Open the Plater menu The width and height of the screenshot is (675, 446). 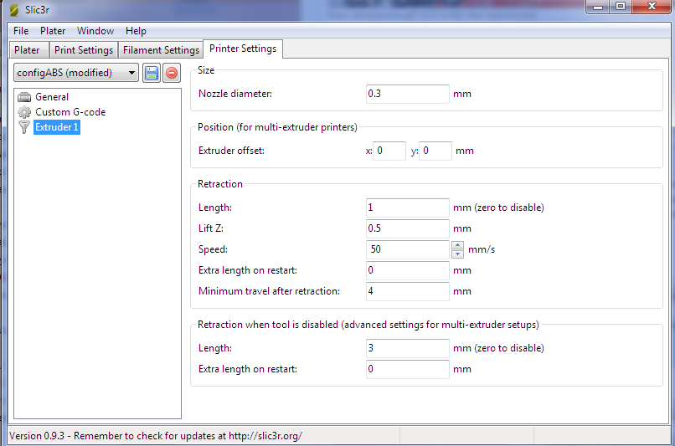pos(53,31)
